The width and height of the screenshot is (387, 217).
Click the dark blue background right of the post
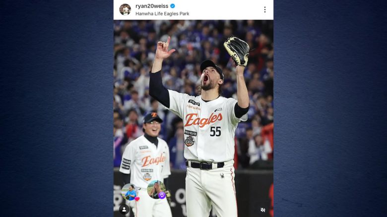330,108
